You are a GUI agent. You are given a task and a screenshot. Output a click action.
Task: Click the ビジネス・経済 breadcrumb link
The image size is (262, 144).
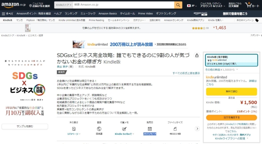tap(35, 35)
